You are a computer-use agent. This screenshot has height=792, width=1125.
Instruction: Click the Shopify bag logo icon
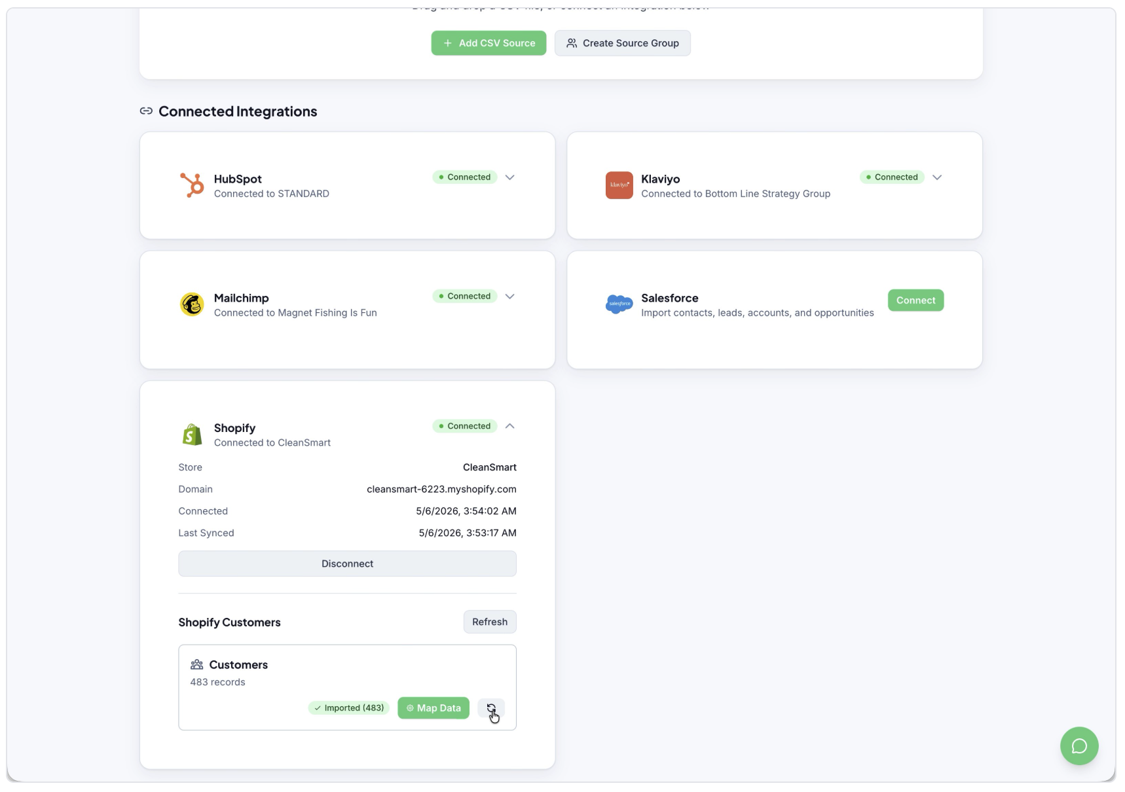click(x=192, y=435)
